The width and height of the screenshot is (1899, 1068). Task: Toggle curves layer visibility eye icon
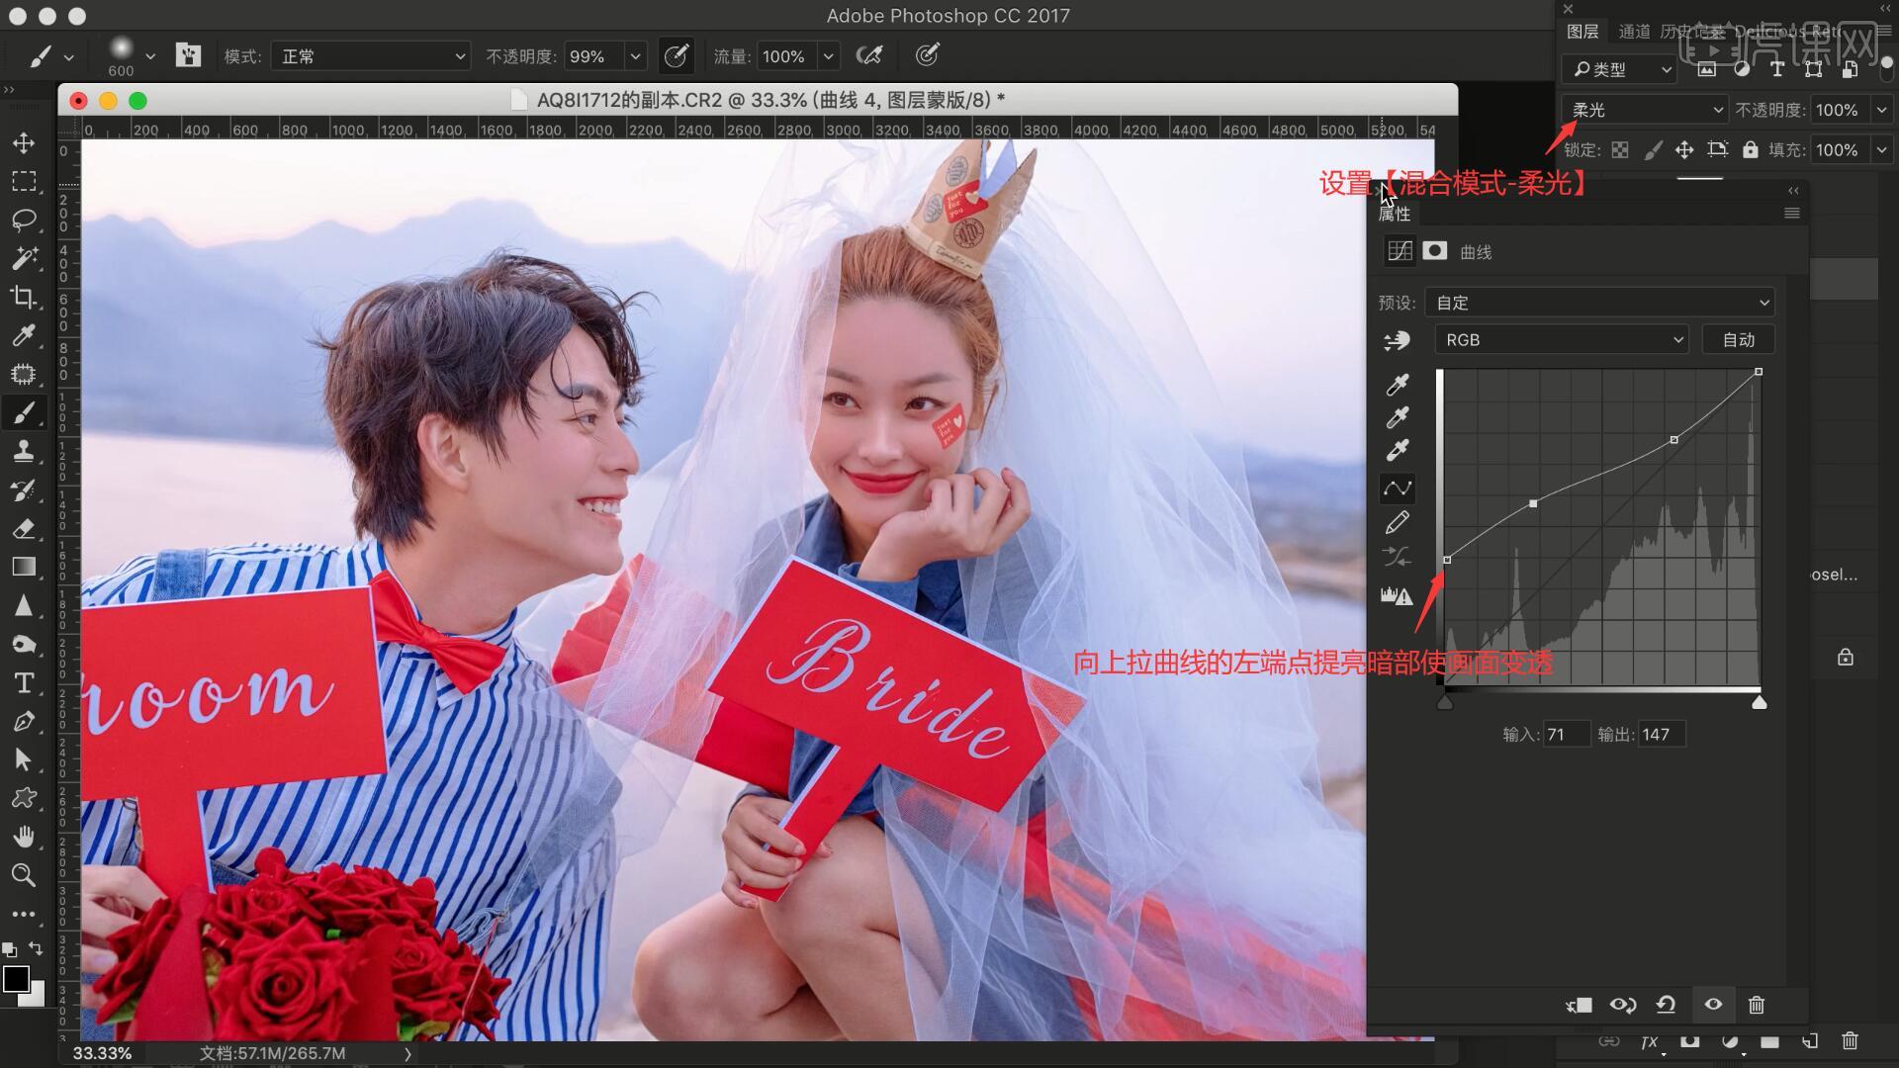tap(1713, 1005)
